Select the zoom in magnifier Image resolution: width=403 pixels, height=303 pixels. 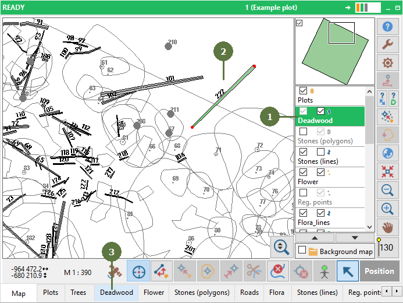(387, 208)
